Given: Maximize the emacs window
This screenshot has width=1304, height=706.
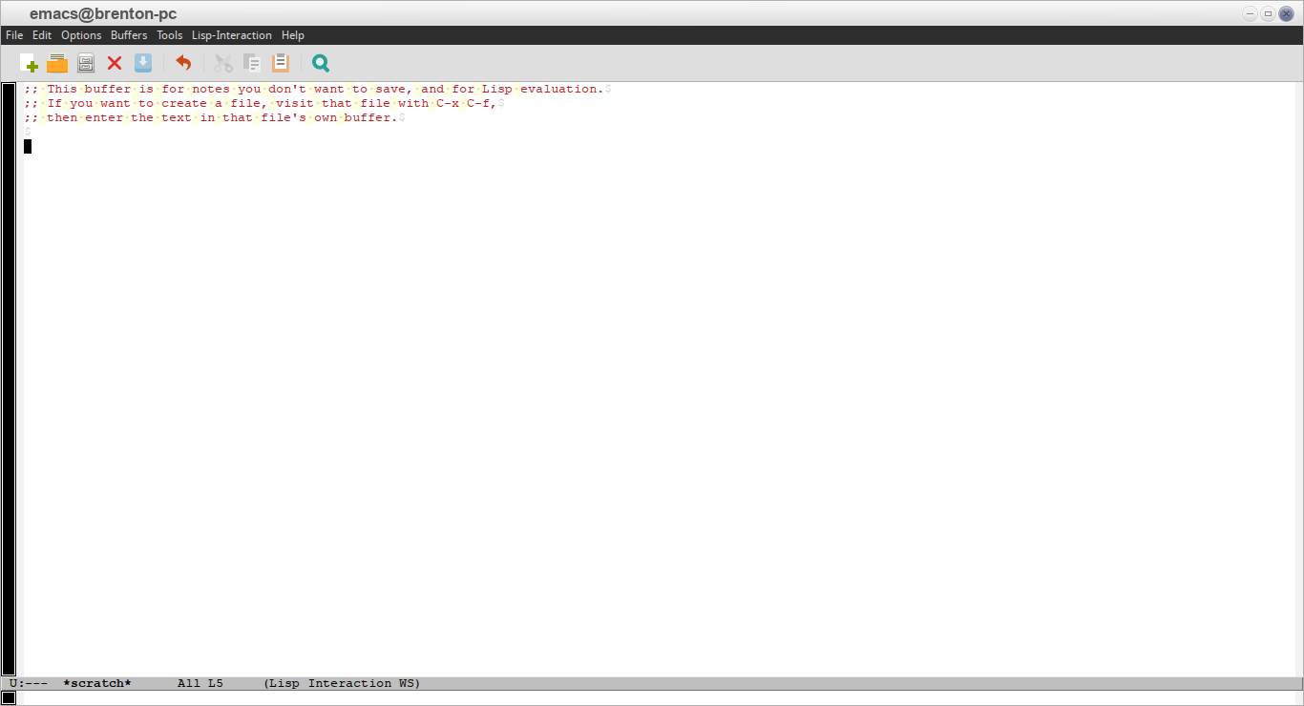Looking at the screenshot, I should [1268, 13].
